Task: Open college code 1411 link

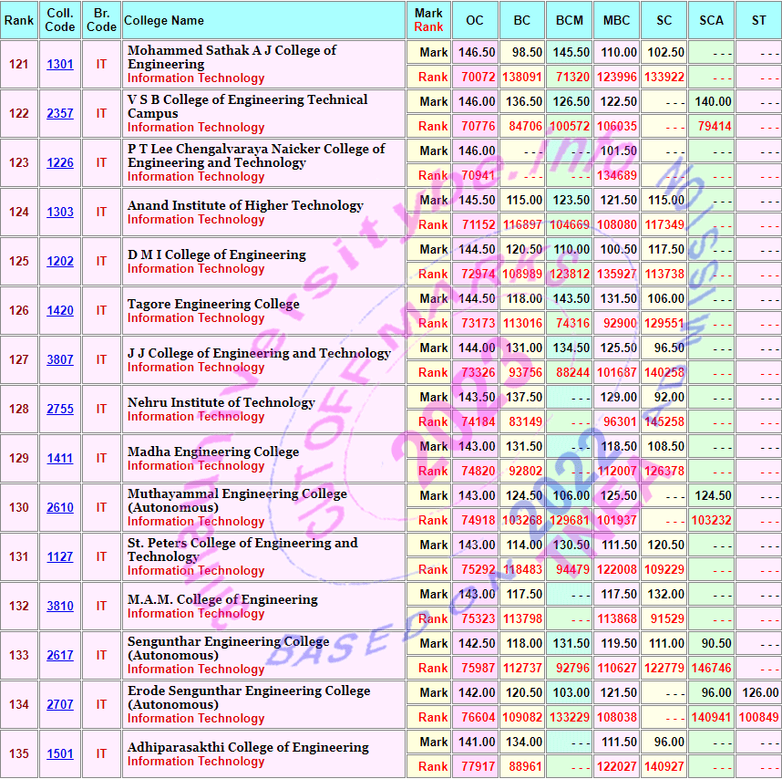Action: (x=60, y=459)
